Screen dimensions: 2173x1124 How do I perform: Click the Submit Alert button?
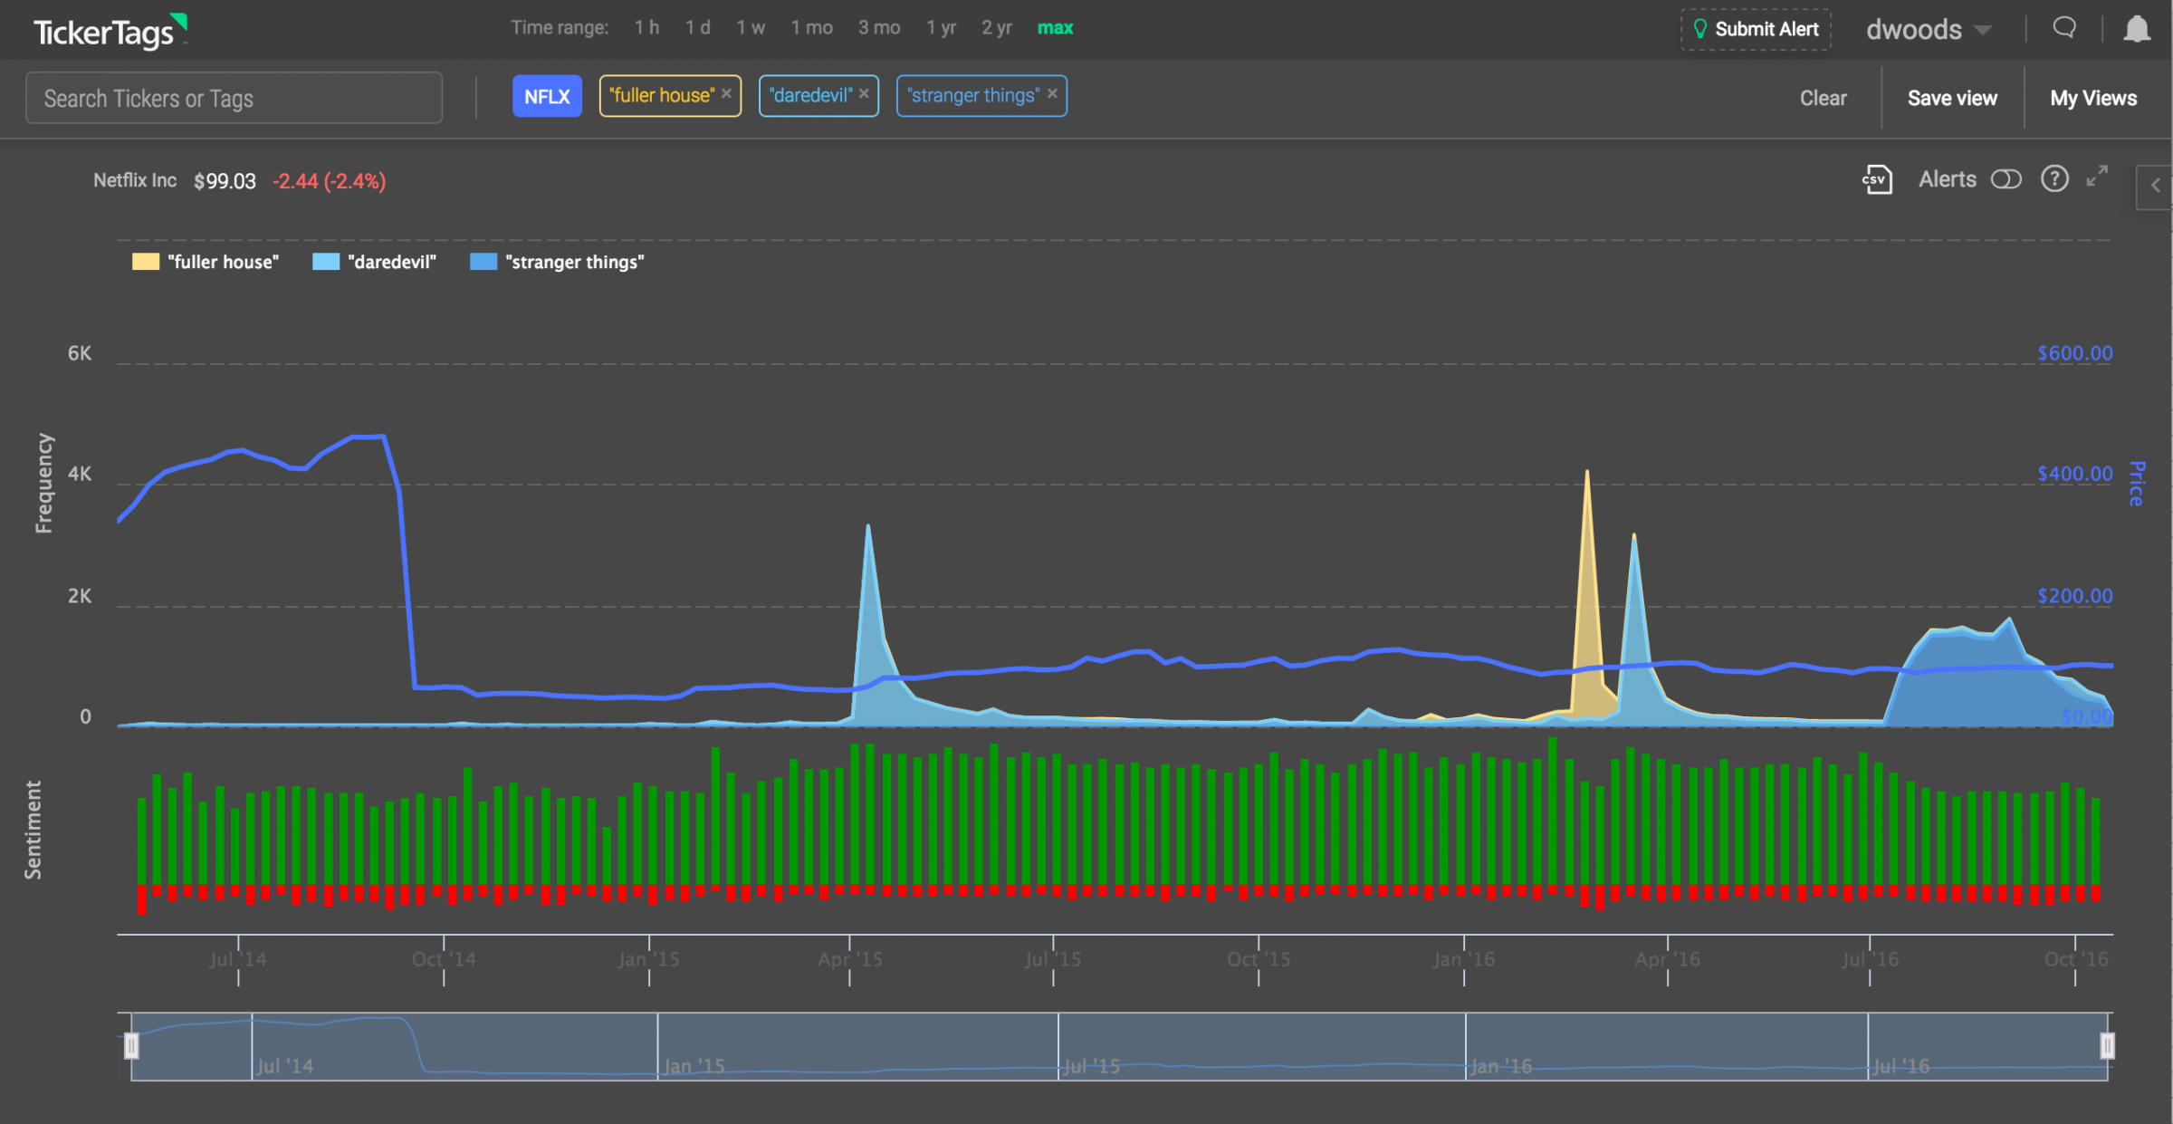pos(1757,30)
